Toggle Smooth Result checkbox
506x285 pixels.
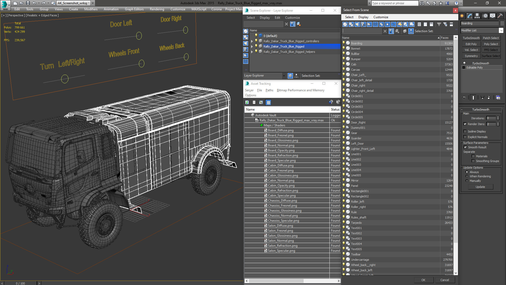tap(465, 147)
